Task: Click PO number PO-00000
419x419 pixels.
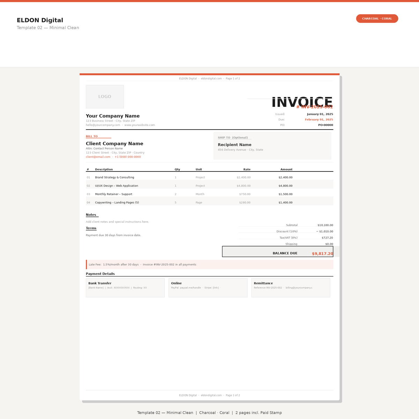Action: pos(325,125)
